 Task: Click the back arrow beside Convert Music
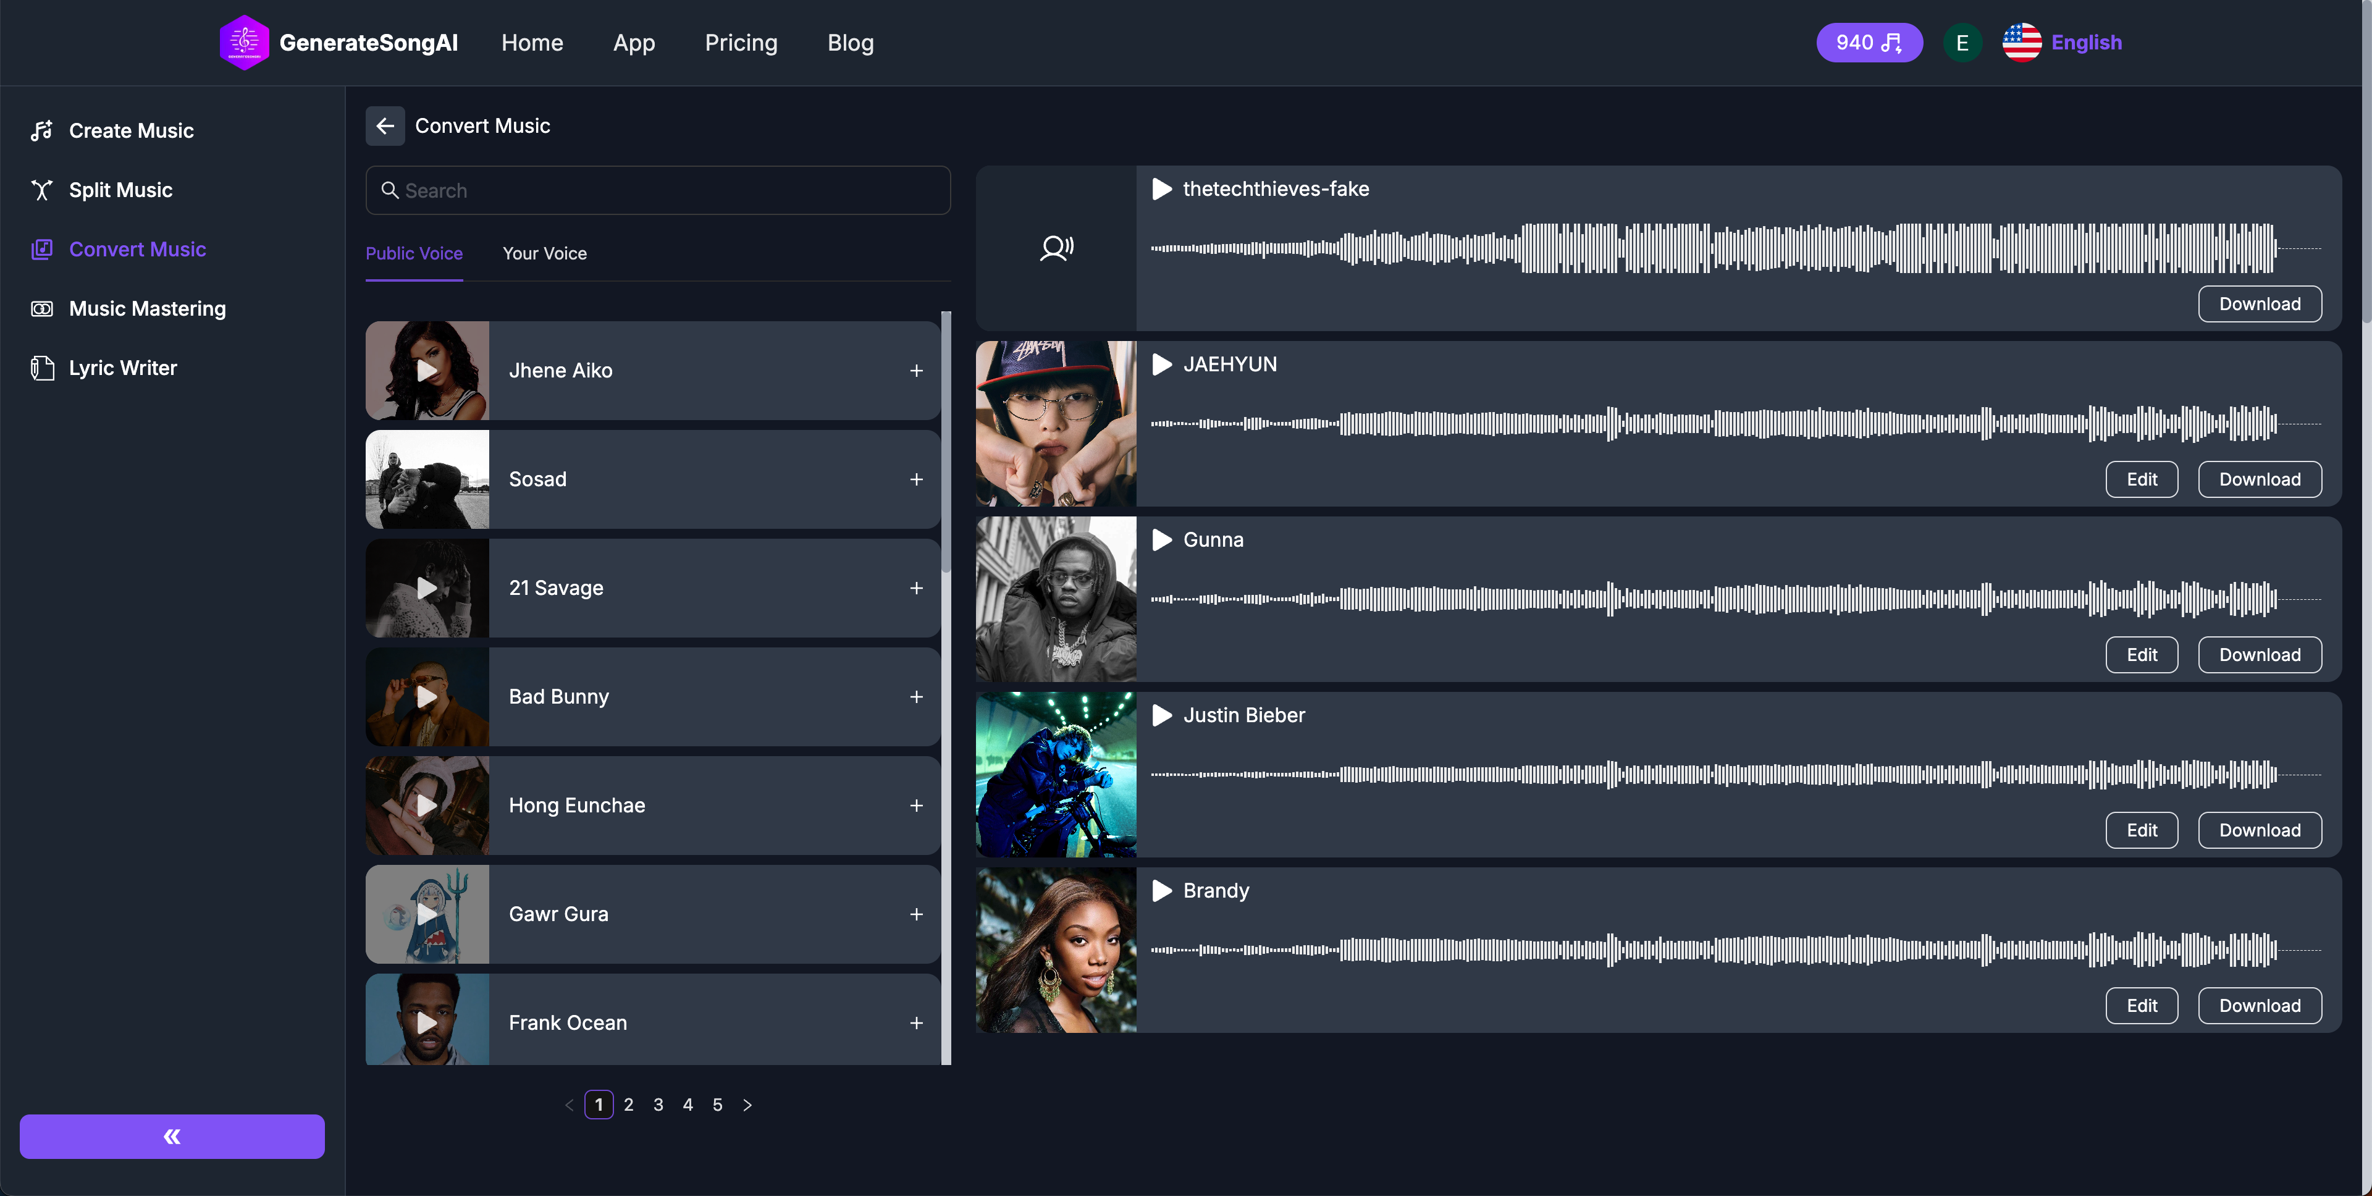[x=385, y=126]
